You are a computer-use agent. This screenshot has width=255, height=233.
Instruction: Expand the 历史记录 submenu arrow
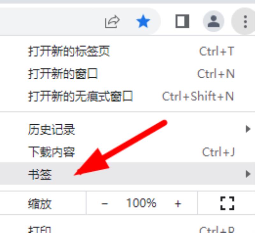[248, 129]
